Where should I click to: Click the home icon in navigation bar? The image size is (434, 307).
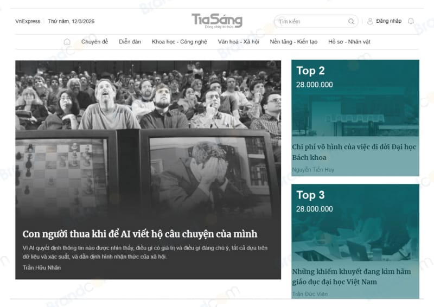(67, 42)
